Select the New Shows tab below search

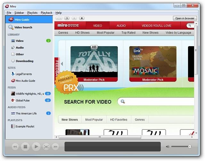pos(70,120)
